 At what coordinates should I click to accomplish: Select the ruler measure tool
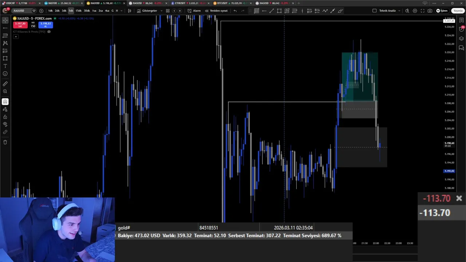pos(5,84)
